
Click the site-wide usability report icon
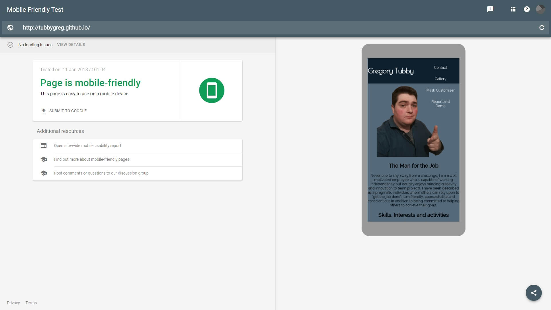(x=44, y=146)
